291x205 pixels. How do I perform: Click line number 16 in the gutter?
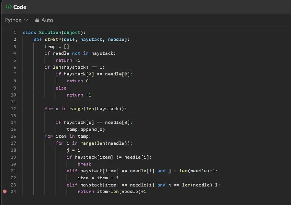tap(13, 136)
